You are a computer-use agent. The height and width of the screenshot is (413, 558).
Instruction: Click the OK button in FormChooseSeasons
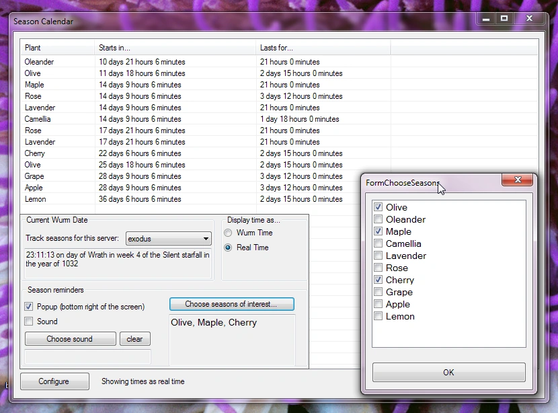448,373
